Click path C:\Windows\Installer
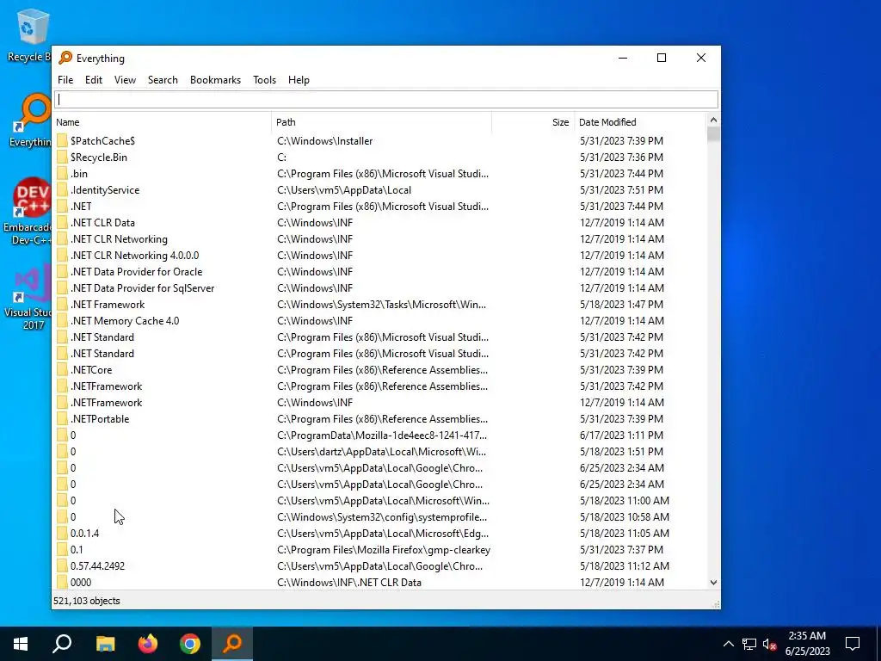This screenshot has height=661, width=881. [324, 140]
